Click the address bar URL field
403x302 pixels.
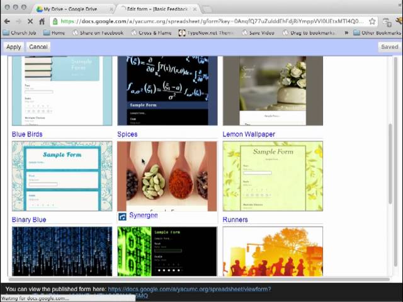tap(208, 21)
